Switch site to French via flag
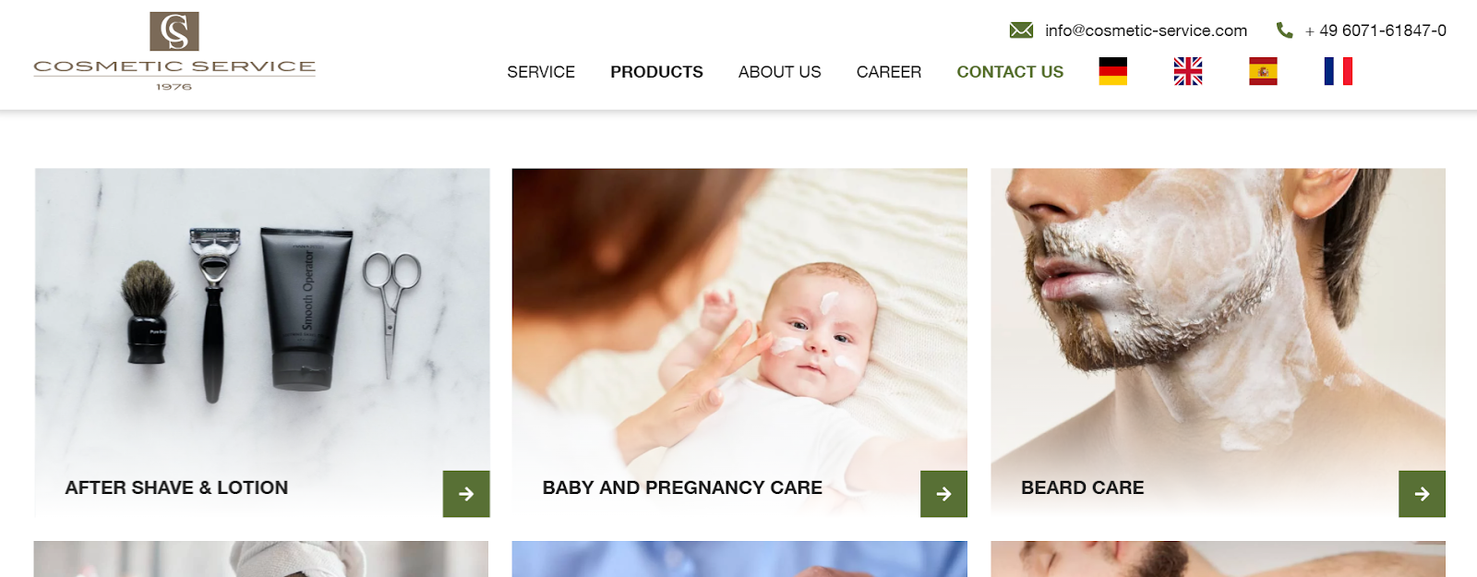Image resolution: width=1477 pixels, height=577 pixels. pos(1339,71)
